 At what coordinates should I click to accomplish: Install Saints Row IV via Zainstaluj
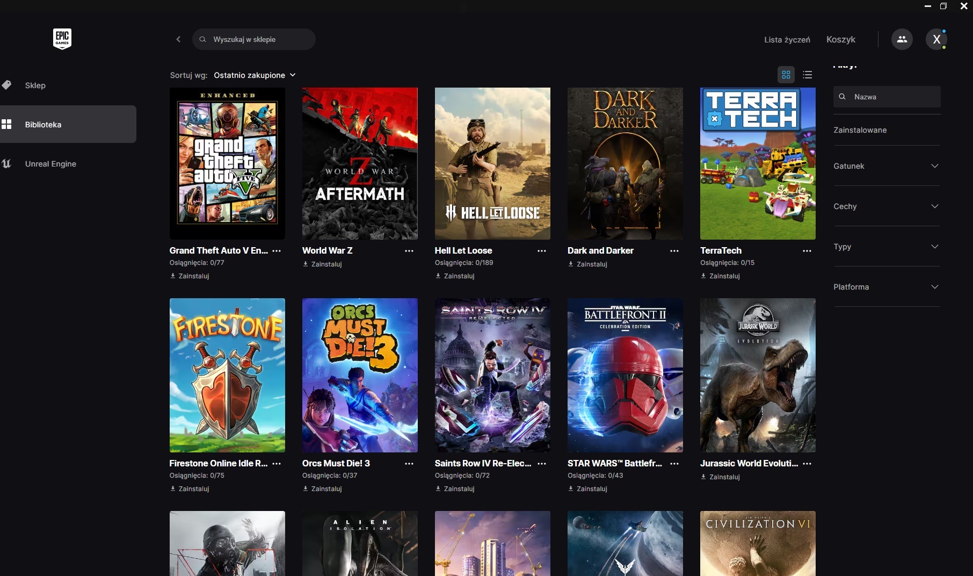455,489
